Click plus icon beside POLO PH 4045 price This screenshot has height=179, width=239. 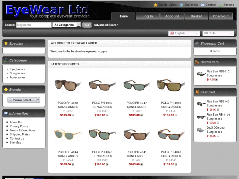coord(176,115)
